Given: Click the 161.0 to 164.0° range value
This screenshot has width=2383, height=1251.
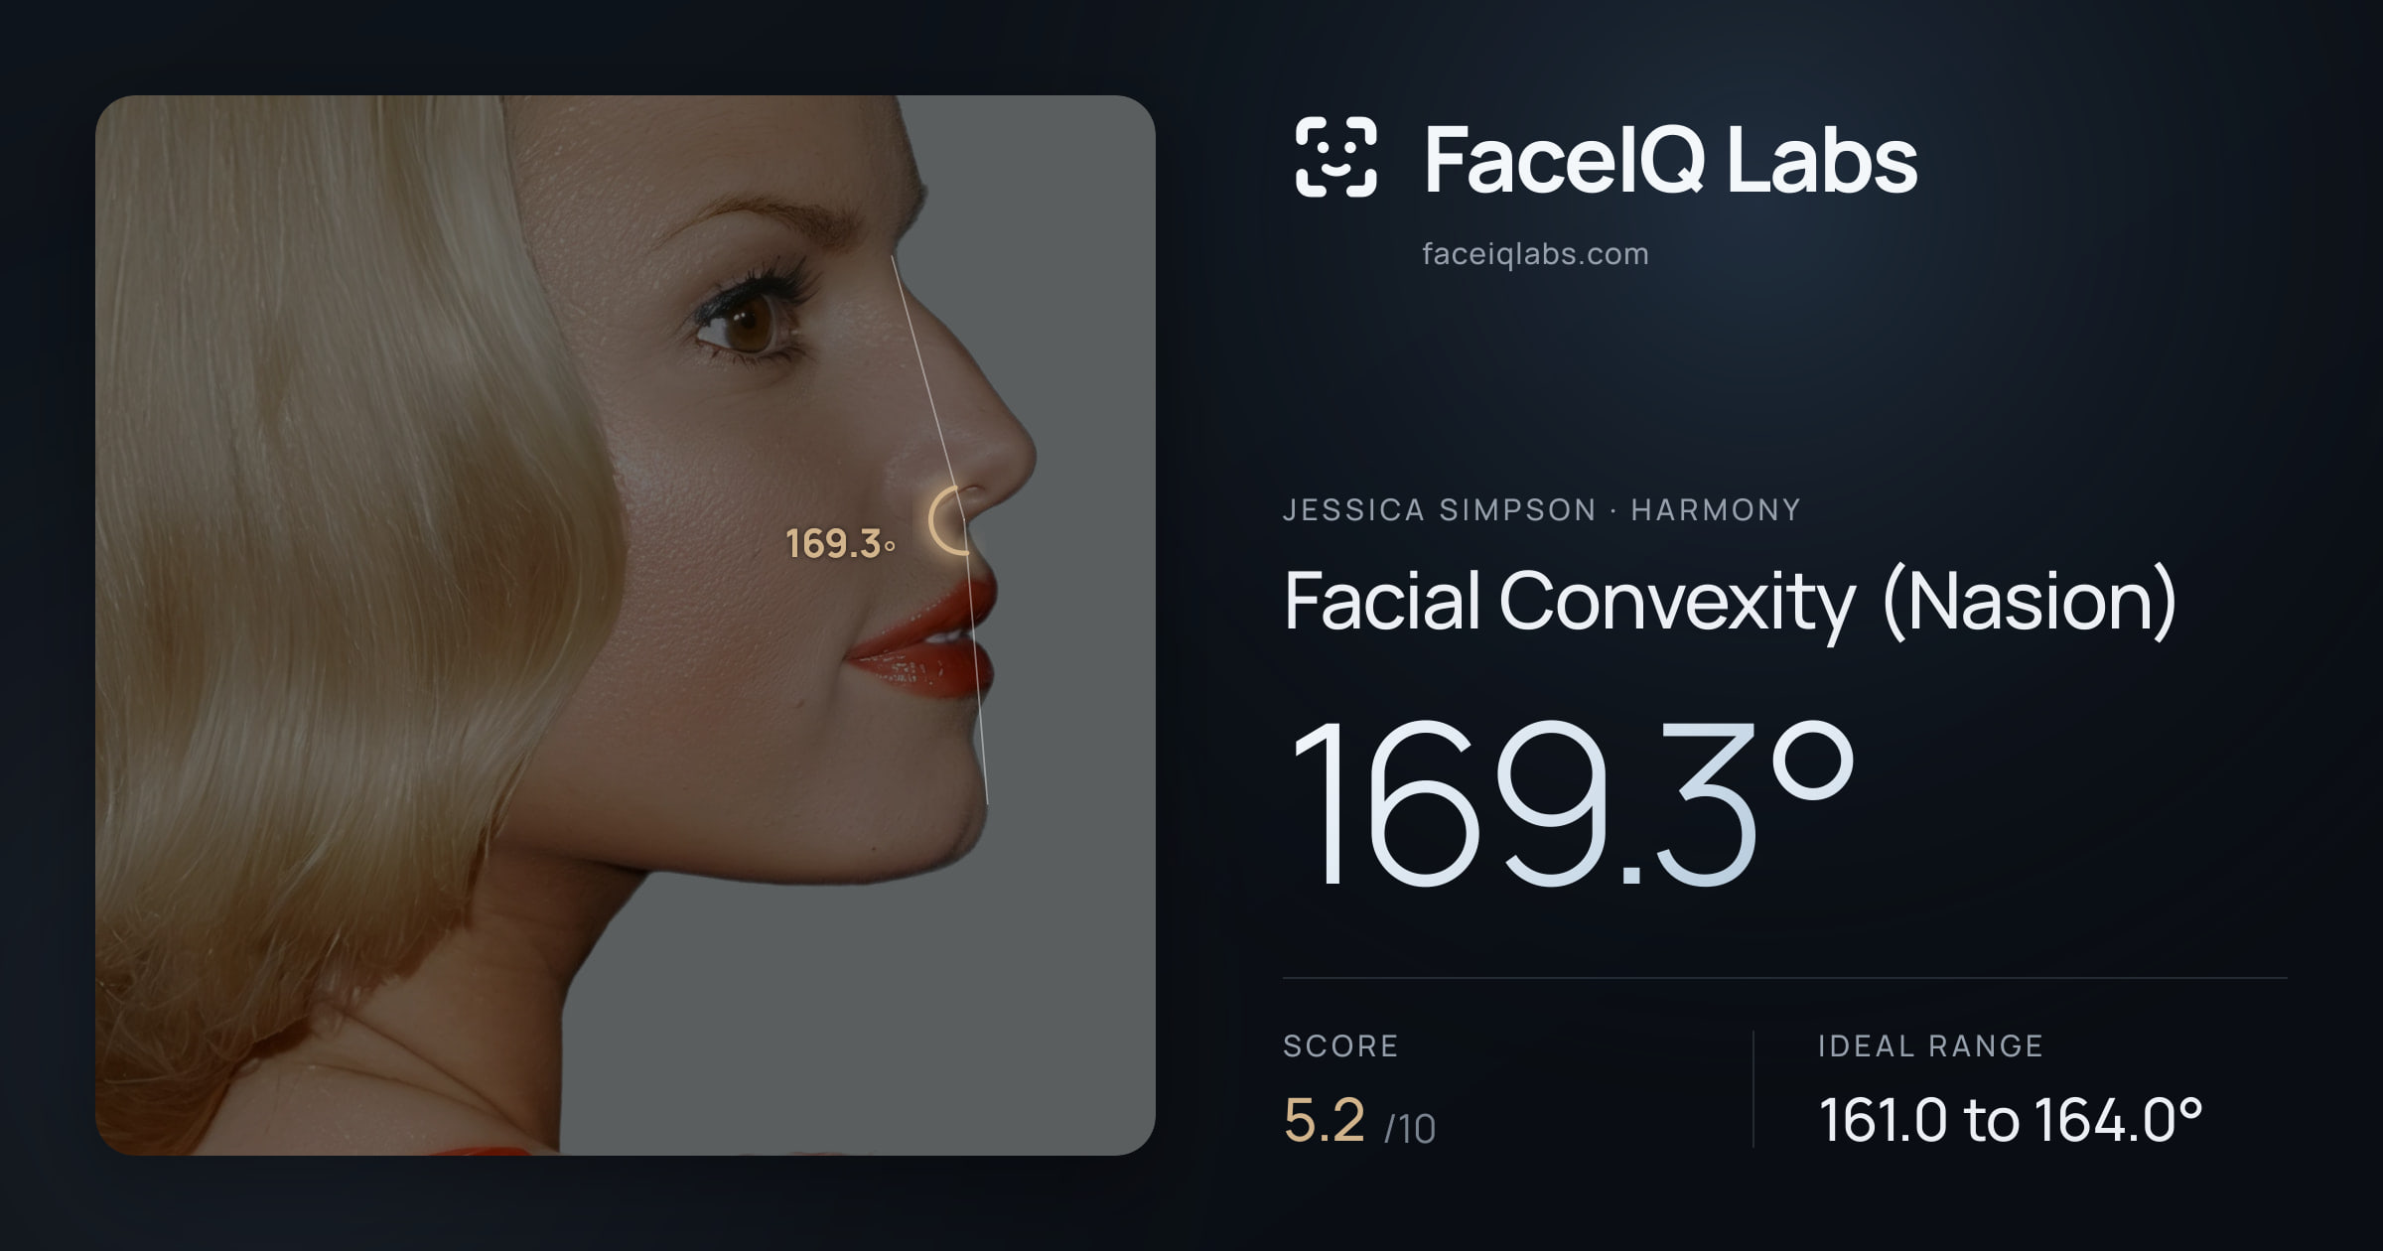Looking at the screenshot, I should tap(2011, 1120).
